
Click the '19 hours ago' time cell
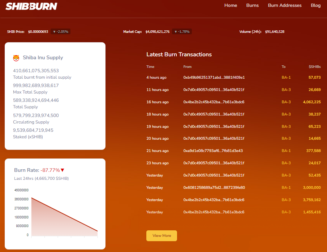coord(158,126)
